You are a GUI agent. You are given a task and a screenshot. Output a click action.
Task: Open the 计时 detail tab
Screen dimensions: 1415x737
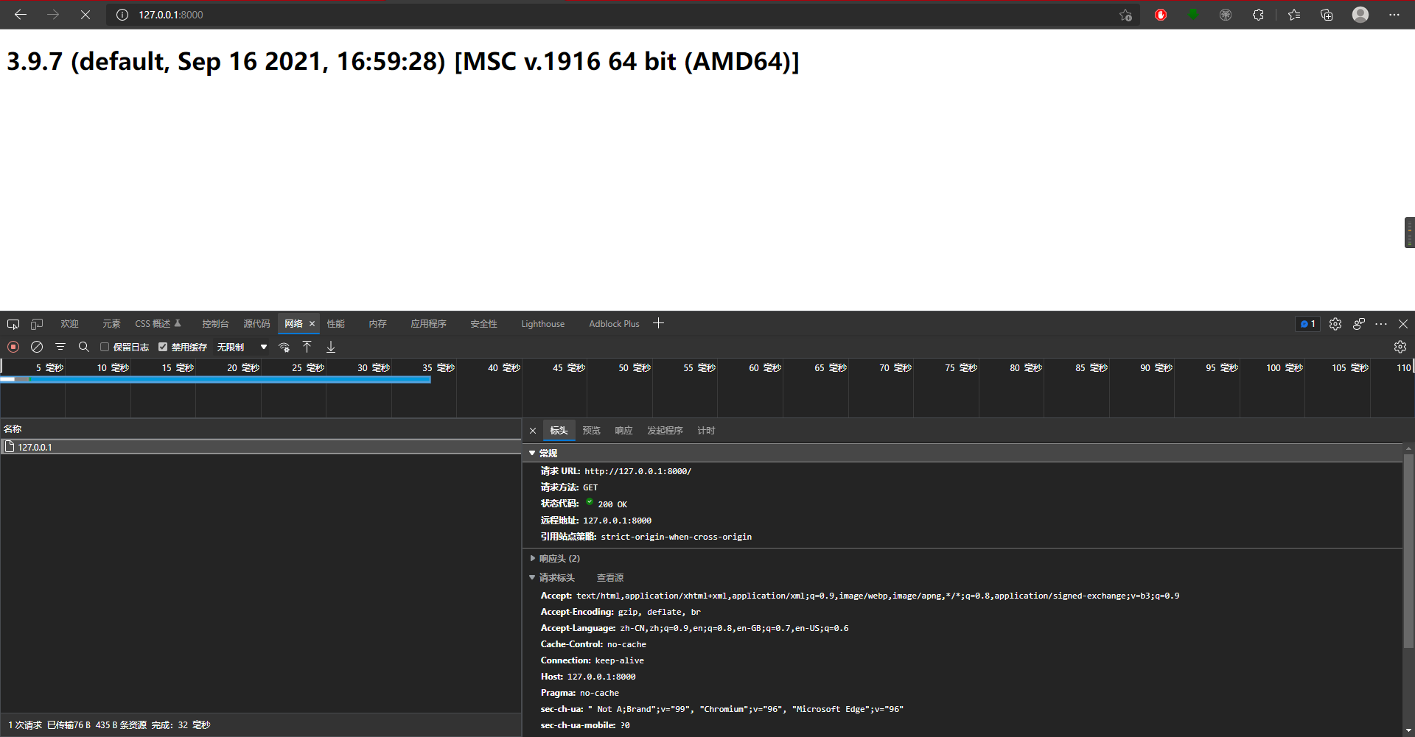[x=706, y=431]
